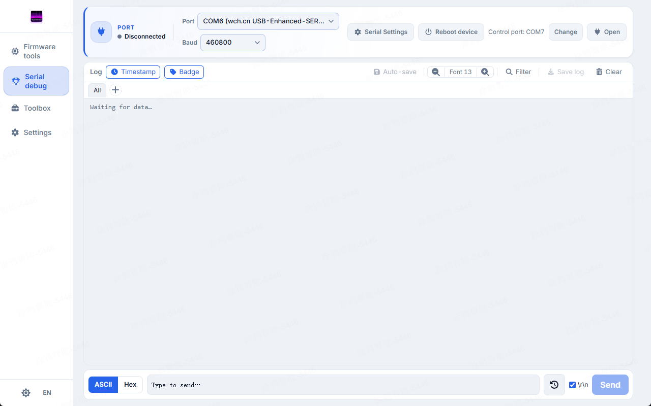Open the serial port connection
The image size is (651, 406).
pos(607,32)
